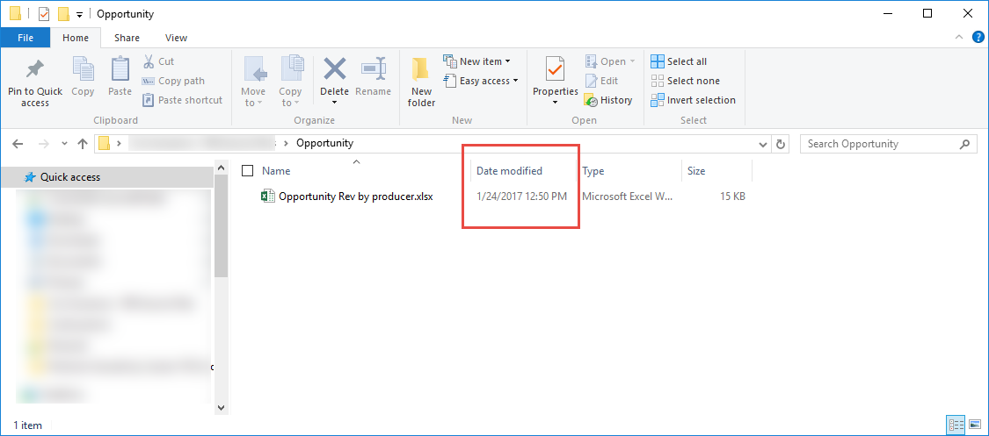This screenshot has height=436, width=989.
Task: Choose Paste shortcut option
Action: [182, 100]
